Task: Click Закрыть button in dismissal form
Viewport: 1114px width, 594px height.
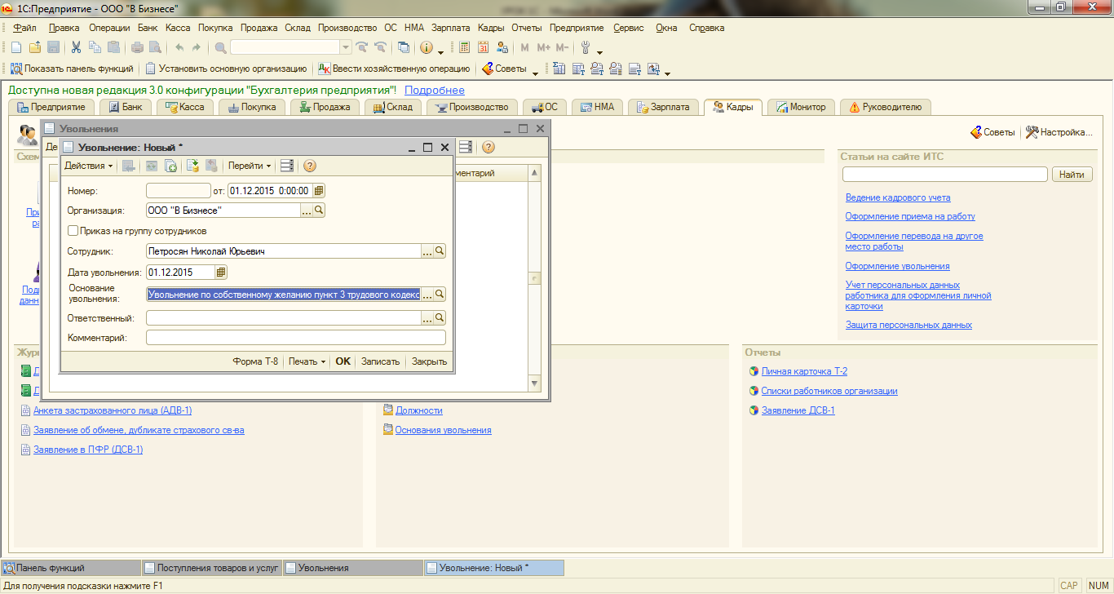Action: click(x=429, y=361)
